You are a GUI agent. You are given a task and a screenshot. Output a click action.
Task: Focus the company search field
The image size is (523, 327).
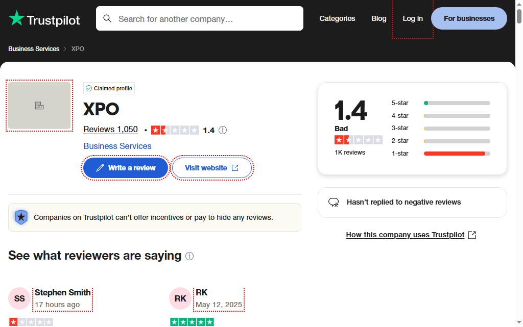tap(200, 18)
